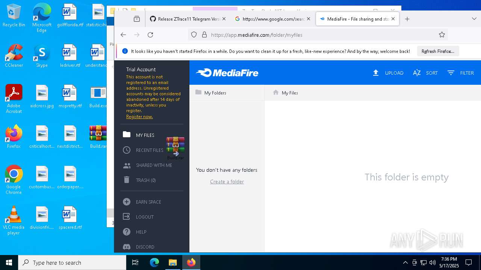Select criticalhost file on desktop
Screen dimensions: 481x270
(42, 137)
